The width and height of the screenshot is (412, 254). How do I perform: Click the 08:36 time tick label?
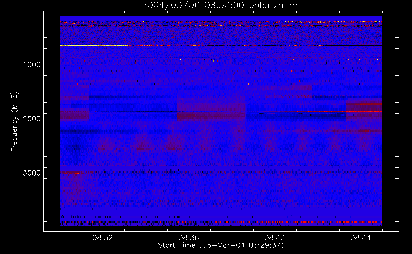(x=189, y=238)
